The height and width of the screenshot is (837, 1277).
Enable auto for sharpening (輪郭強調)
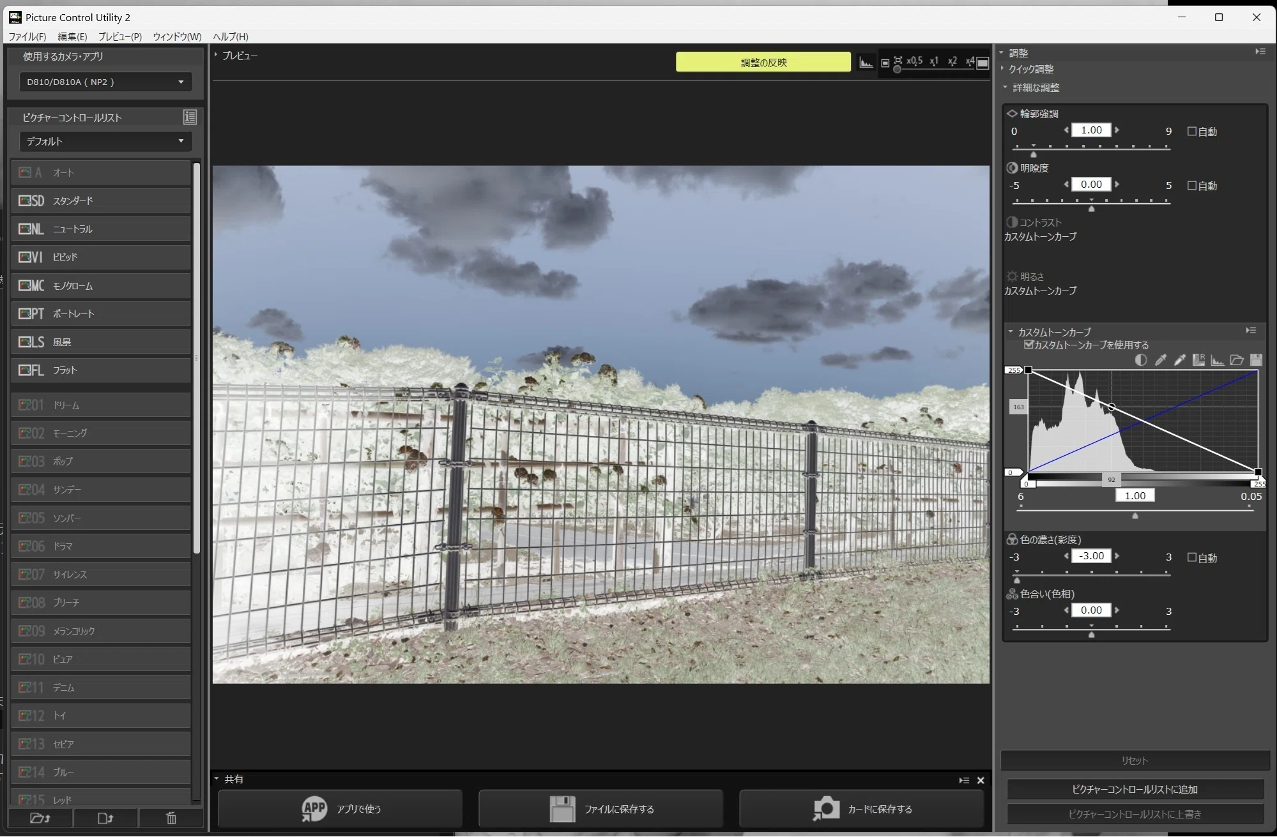[1191, 131]
